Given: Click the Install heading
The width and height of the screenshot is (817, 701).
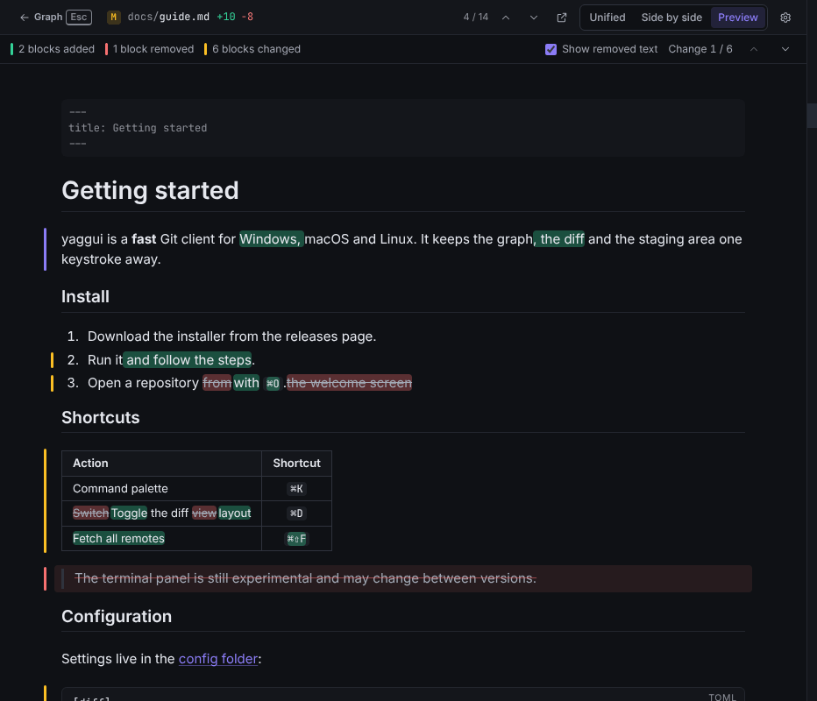Looking at the screenshot, I should coord(85,297).
